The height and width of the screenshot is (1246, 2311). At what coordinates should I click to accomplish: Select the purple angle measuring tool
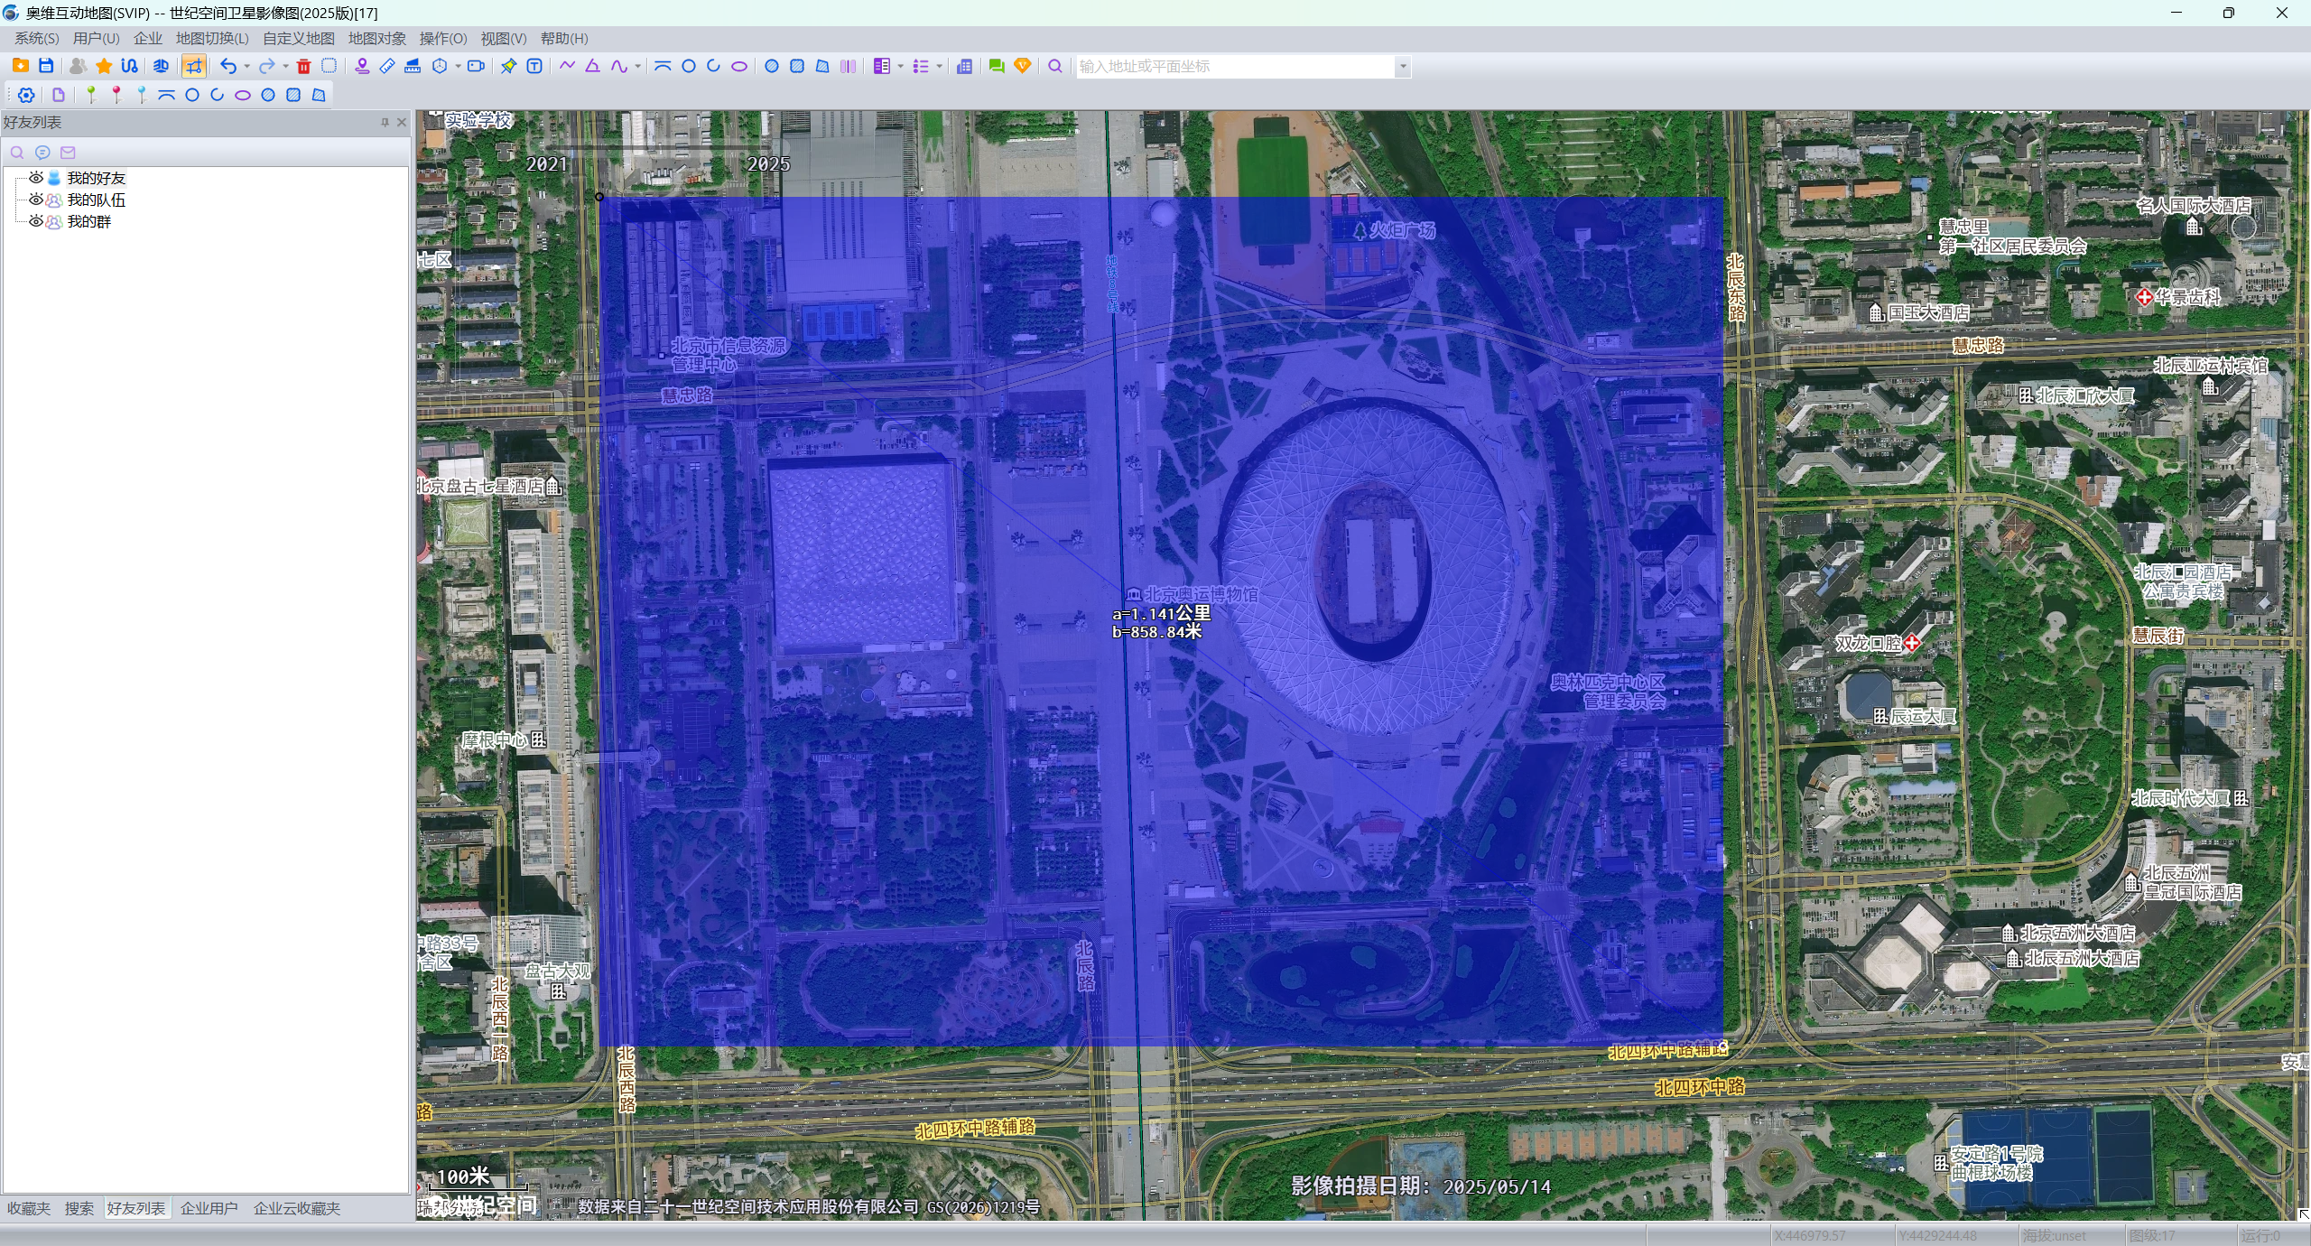(592, 66)
